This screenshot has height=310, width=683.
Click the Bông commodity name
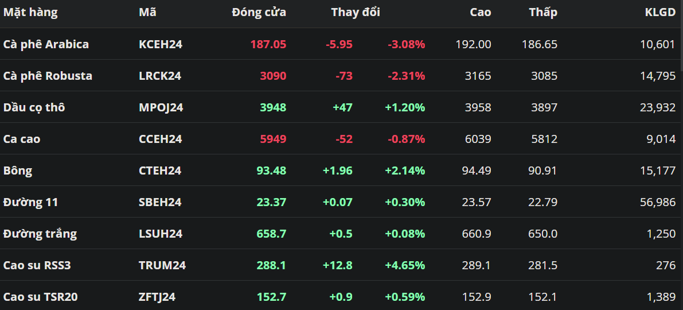pyautogui.click(x=18, y=170)
